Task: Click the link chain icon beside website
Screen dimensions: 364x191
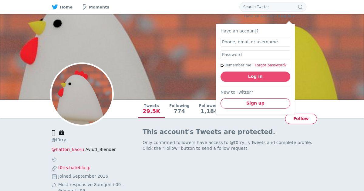Action: 54,168
